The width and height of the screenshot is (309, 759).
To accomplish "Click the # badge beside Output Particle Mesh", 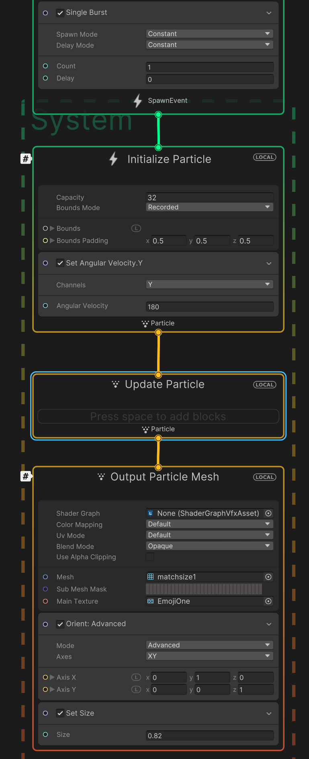I will (x=26, y=476).
